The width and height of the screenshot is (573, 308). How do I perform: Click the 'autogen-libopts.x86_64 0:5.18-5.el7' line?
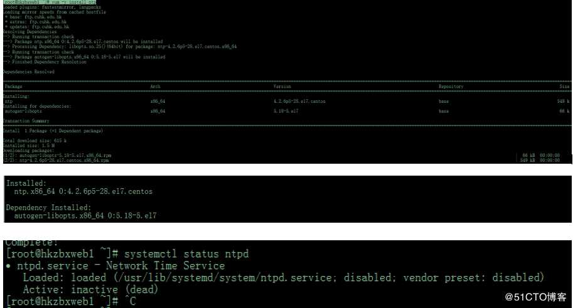85,216
